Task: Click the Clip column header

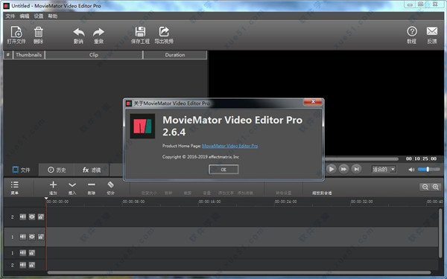Action: coord(94,54)
